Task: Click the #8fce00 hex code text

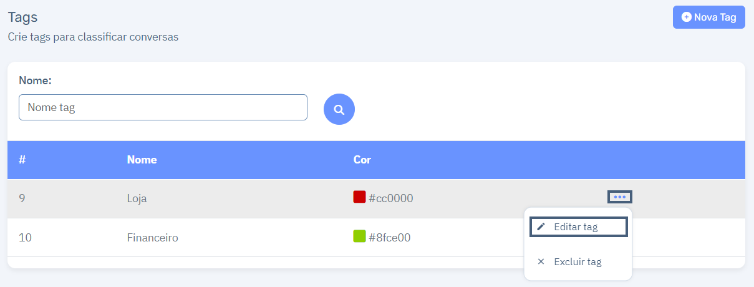Action: pos(390,238)
